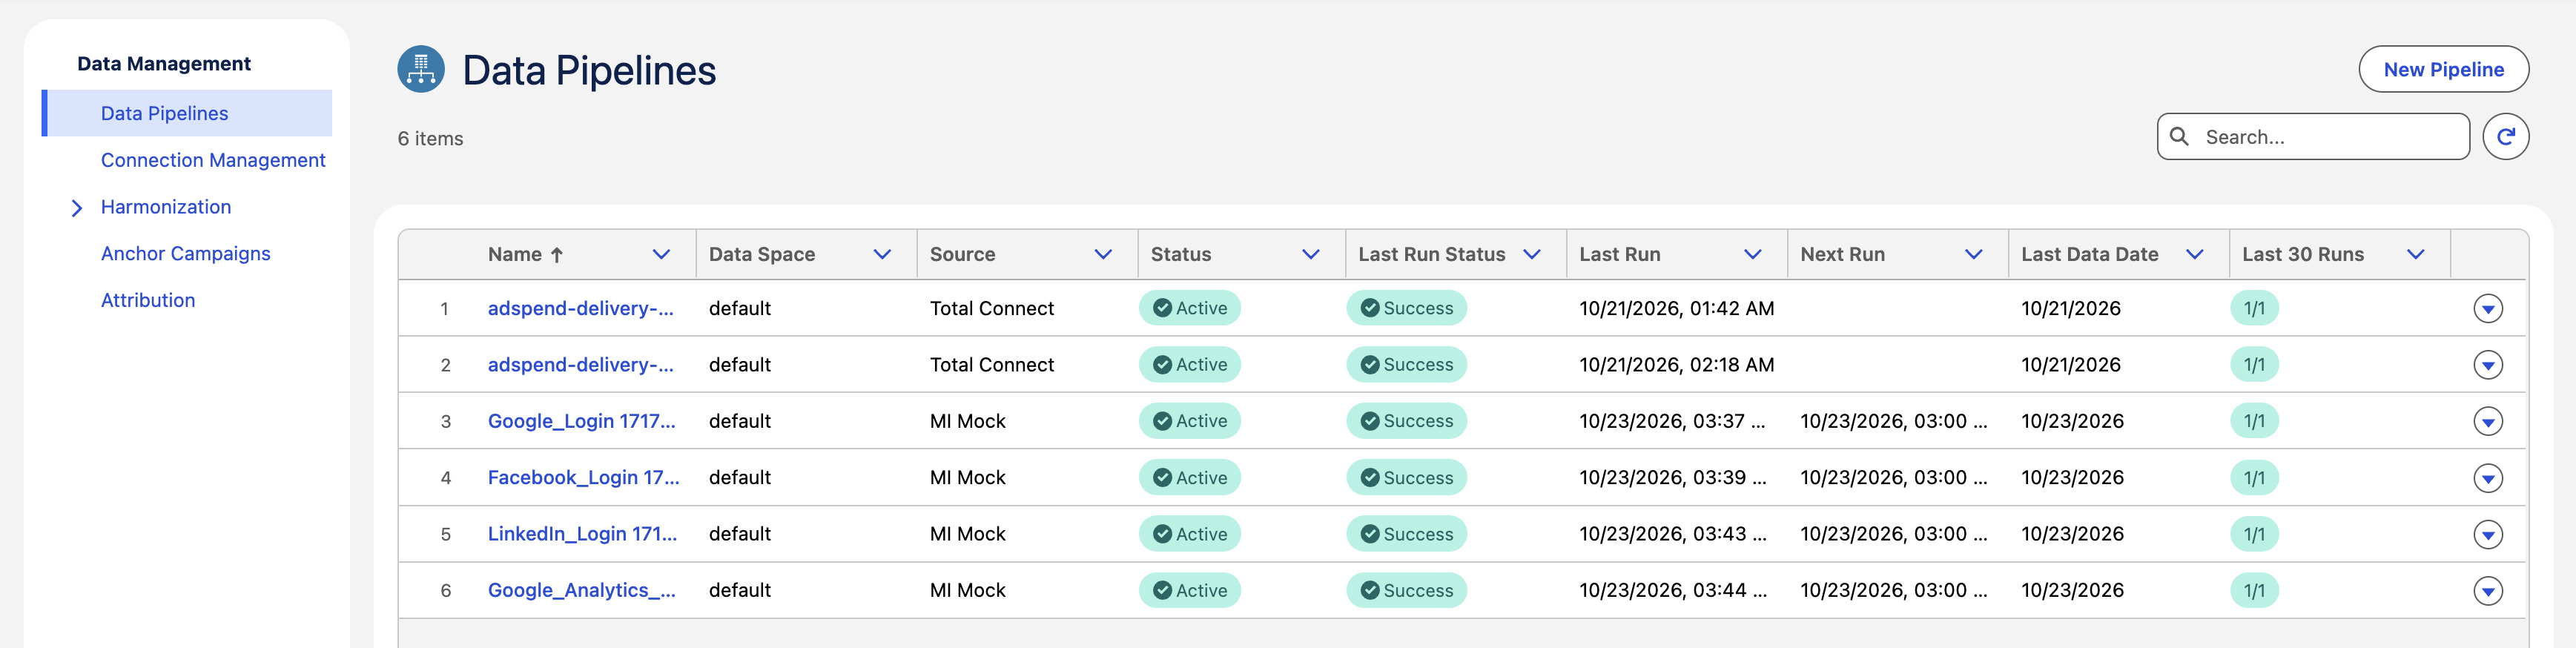Open row 2 actions menu arrow

(x=2487, y=365)
